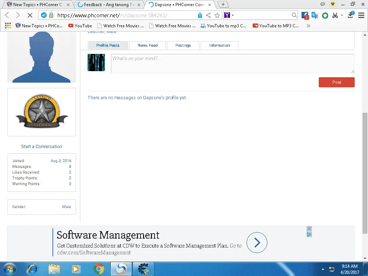
Task: Open the Windows Start button
Action: pos(10,269)
